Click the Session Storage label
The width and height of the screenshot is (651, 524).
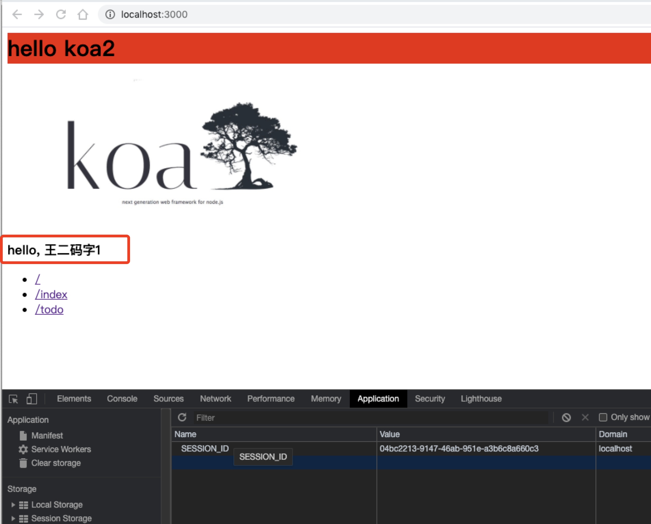pos(62,518)
